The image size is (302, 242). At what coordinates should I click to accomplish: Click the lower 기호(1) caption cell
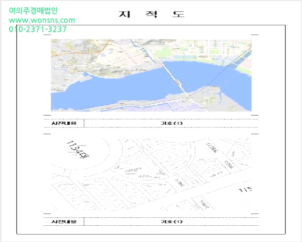pyautogui.click(x=171, y=221)
